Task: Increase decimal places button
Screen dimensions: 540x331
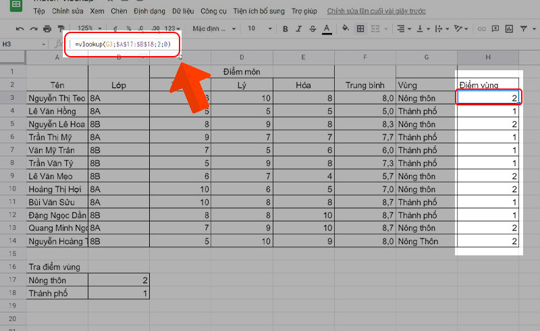Action: click(x=155, y=28)
